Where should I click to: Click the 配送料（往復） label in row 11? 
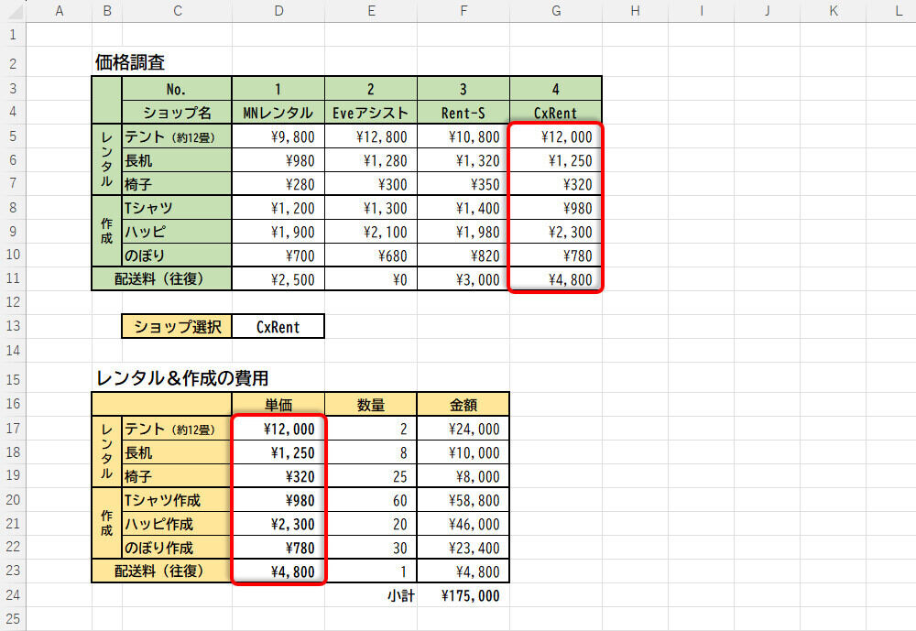[162, 278]
